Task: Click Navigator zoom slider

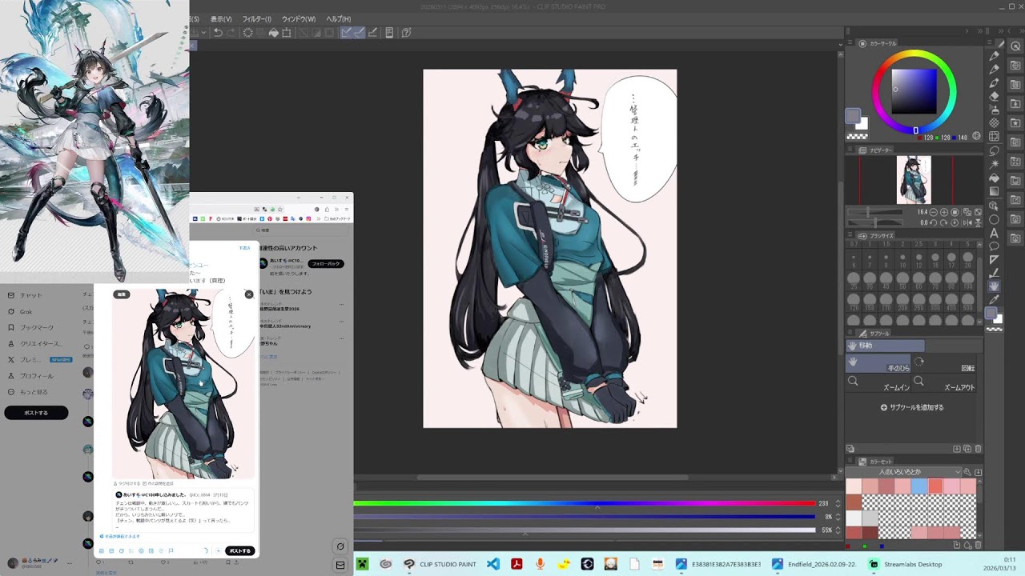Action: click(x=875, y=212)
